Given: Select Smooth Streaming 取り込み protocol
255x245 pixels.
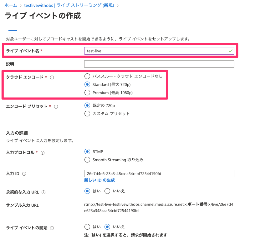Looking at the screenshot, I should pyautogui.click(x=87, y=160).
